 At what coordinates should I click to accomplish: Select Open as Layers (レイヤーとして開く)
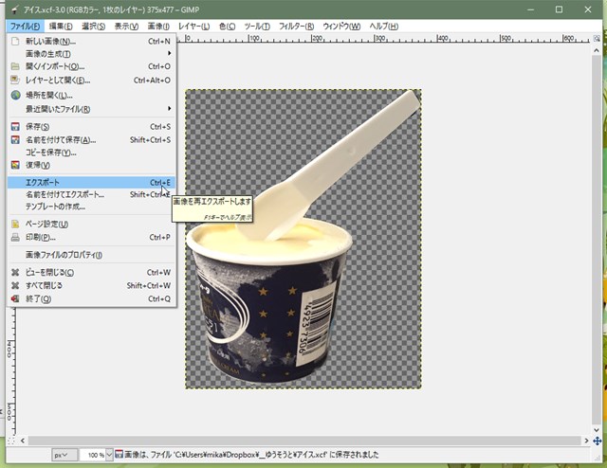pos(61,81)
